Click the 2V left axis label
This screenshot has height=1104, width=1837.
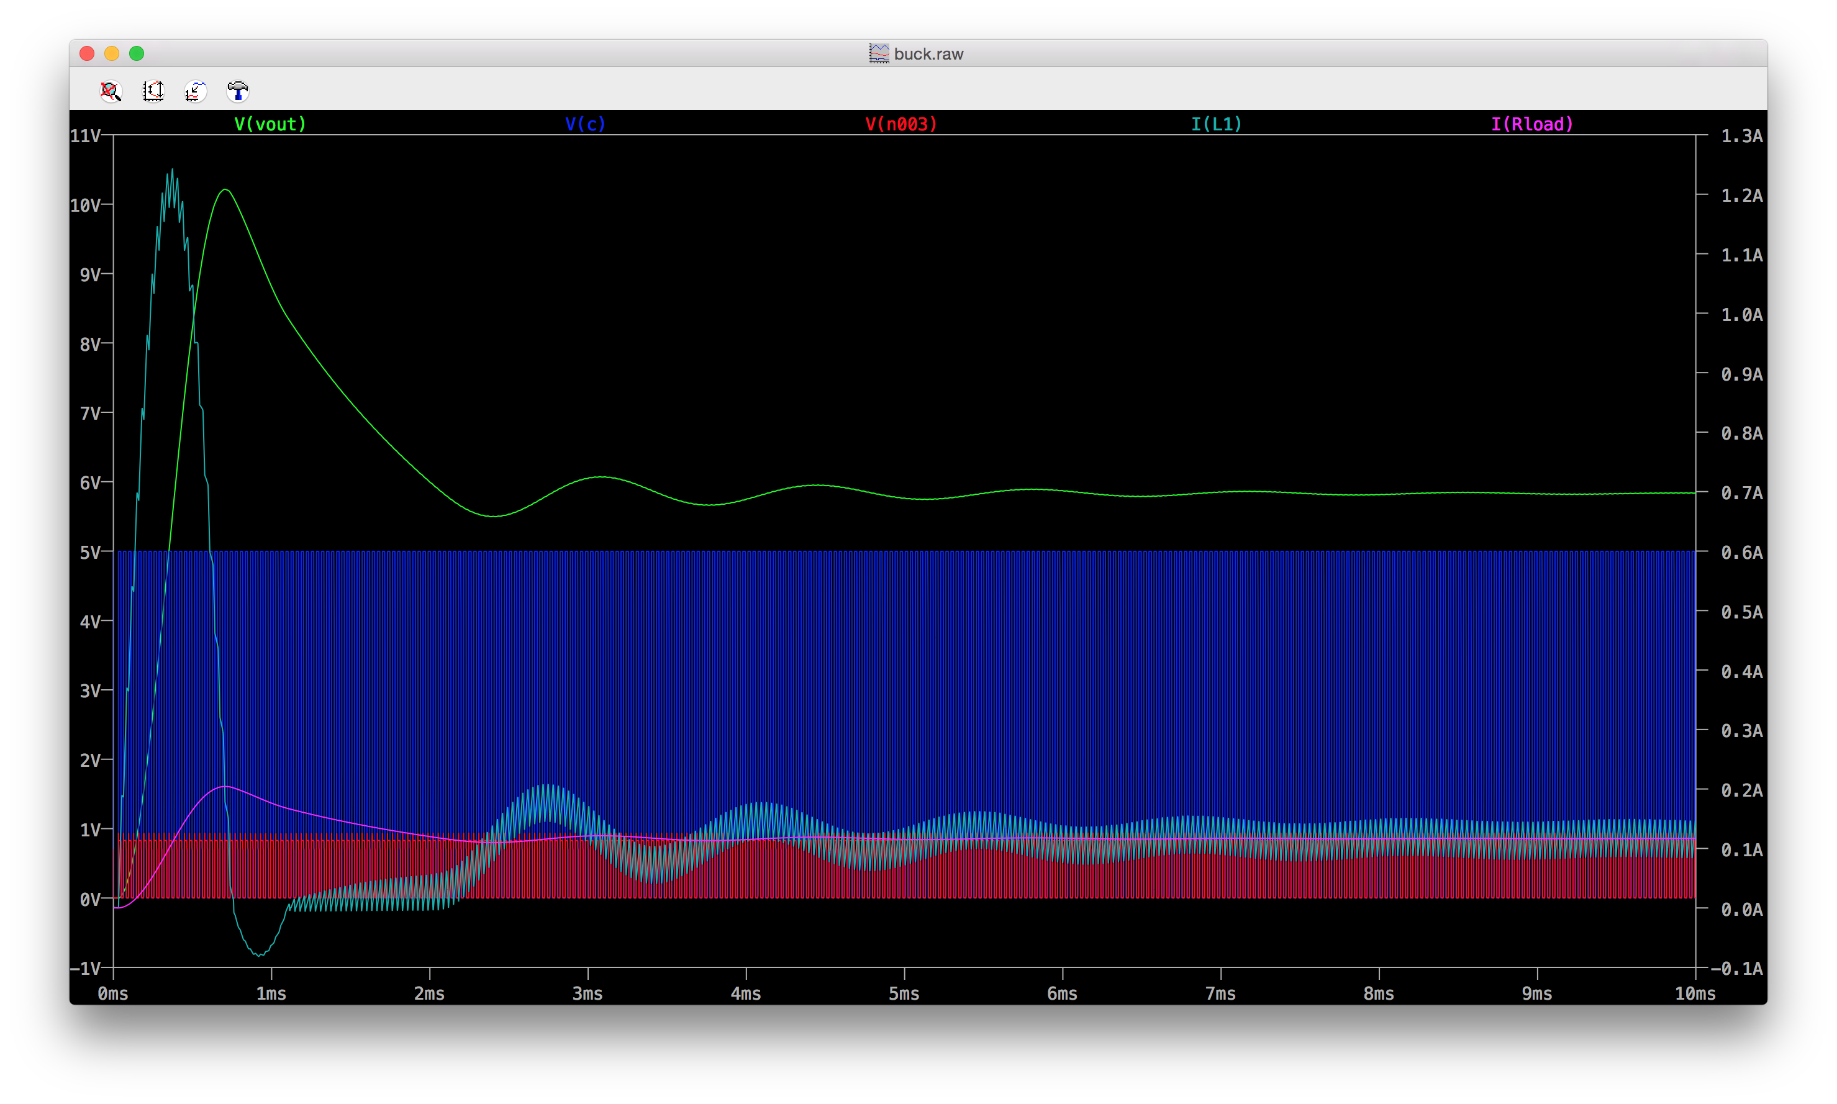pyautogui.click(x=90, y=760)
